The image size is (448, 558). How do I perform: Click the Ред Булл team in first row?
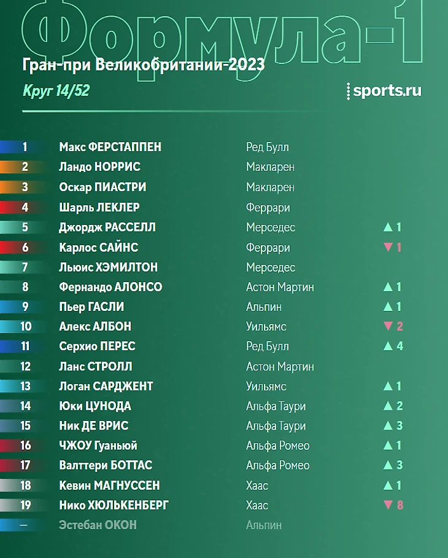tap(267, 147)
